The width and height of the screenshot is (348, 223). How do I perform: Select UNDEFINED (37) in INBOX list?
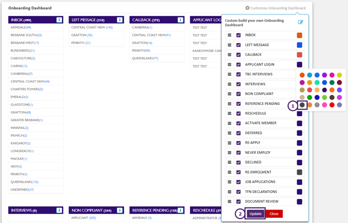(x=22, y=190)
